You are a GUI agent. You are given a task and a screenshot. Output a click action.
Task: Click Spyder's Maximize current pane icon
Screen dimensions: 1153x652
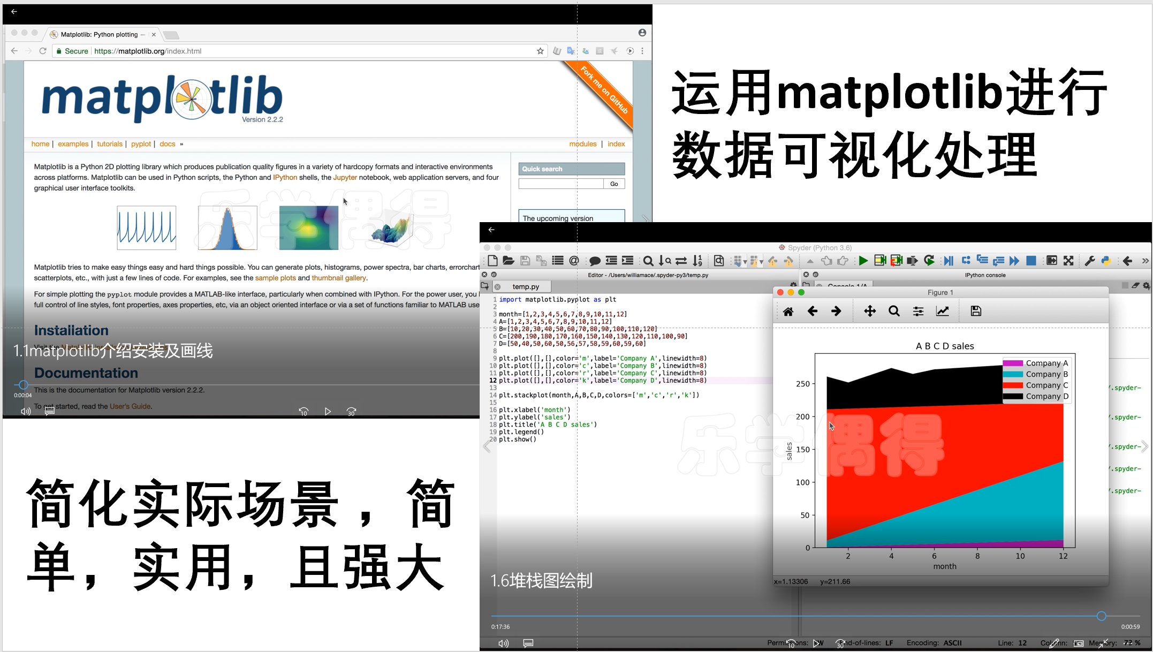[x=1068, y=261]
